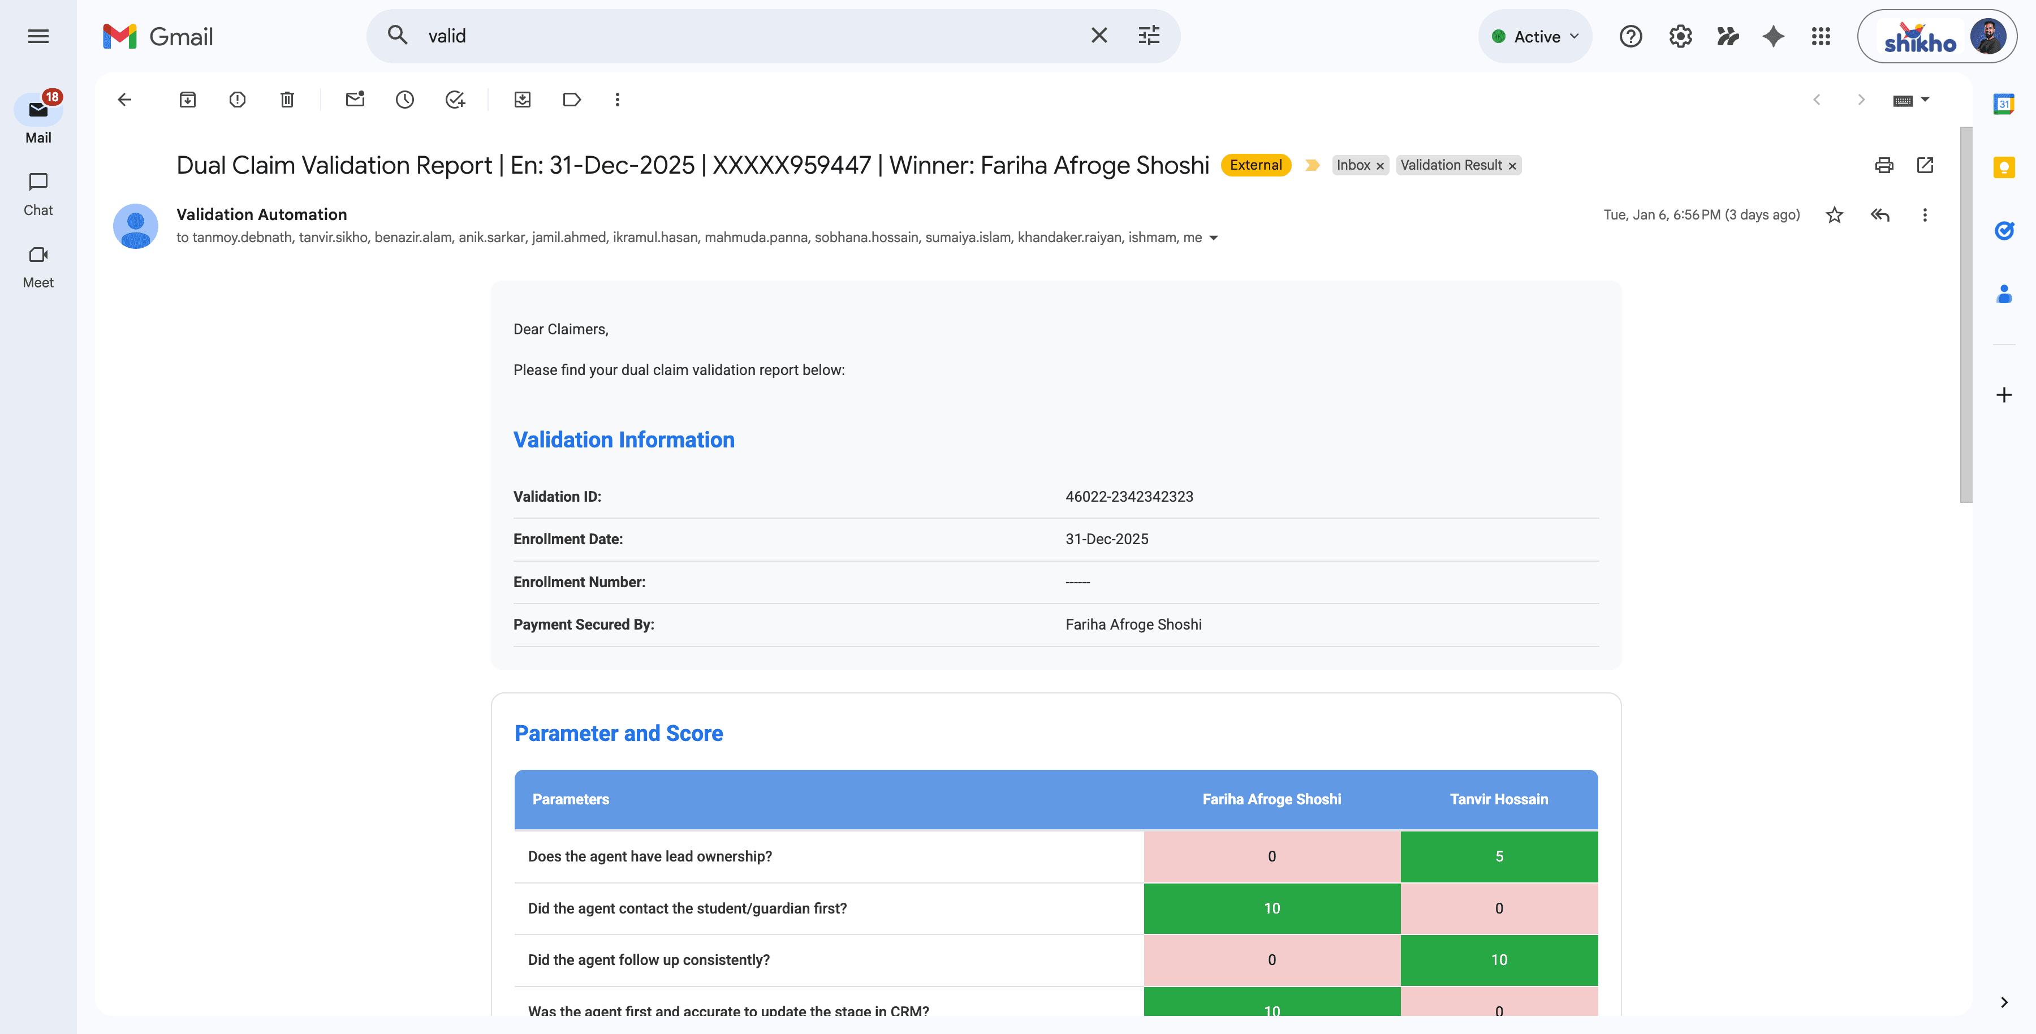Star the Validation Automation message
Screen dimensions: 2036x1034
[x=1834, y=214]
